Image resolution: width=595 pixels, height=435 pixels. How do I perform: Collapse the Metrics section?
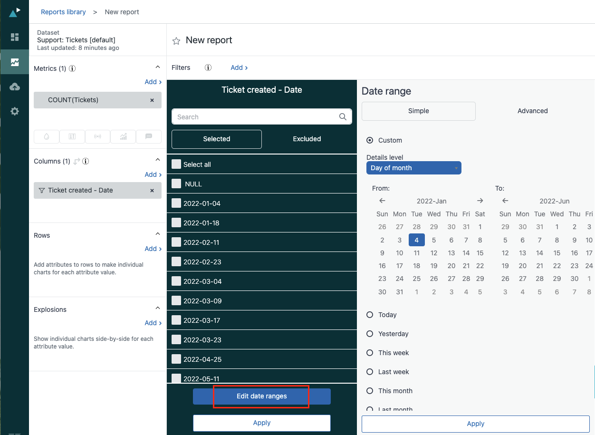pyautogui.click(x=158, y=68)
